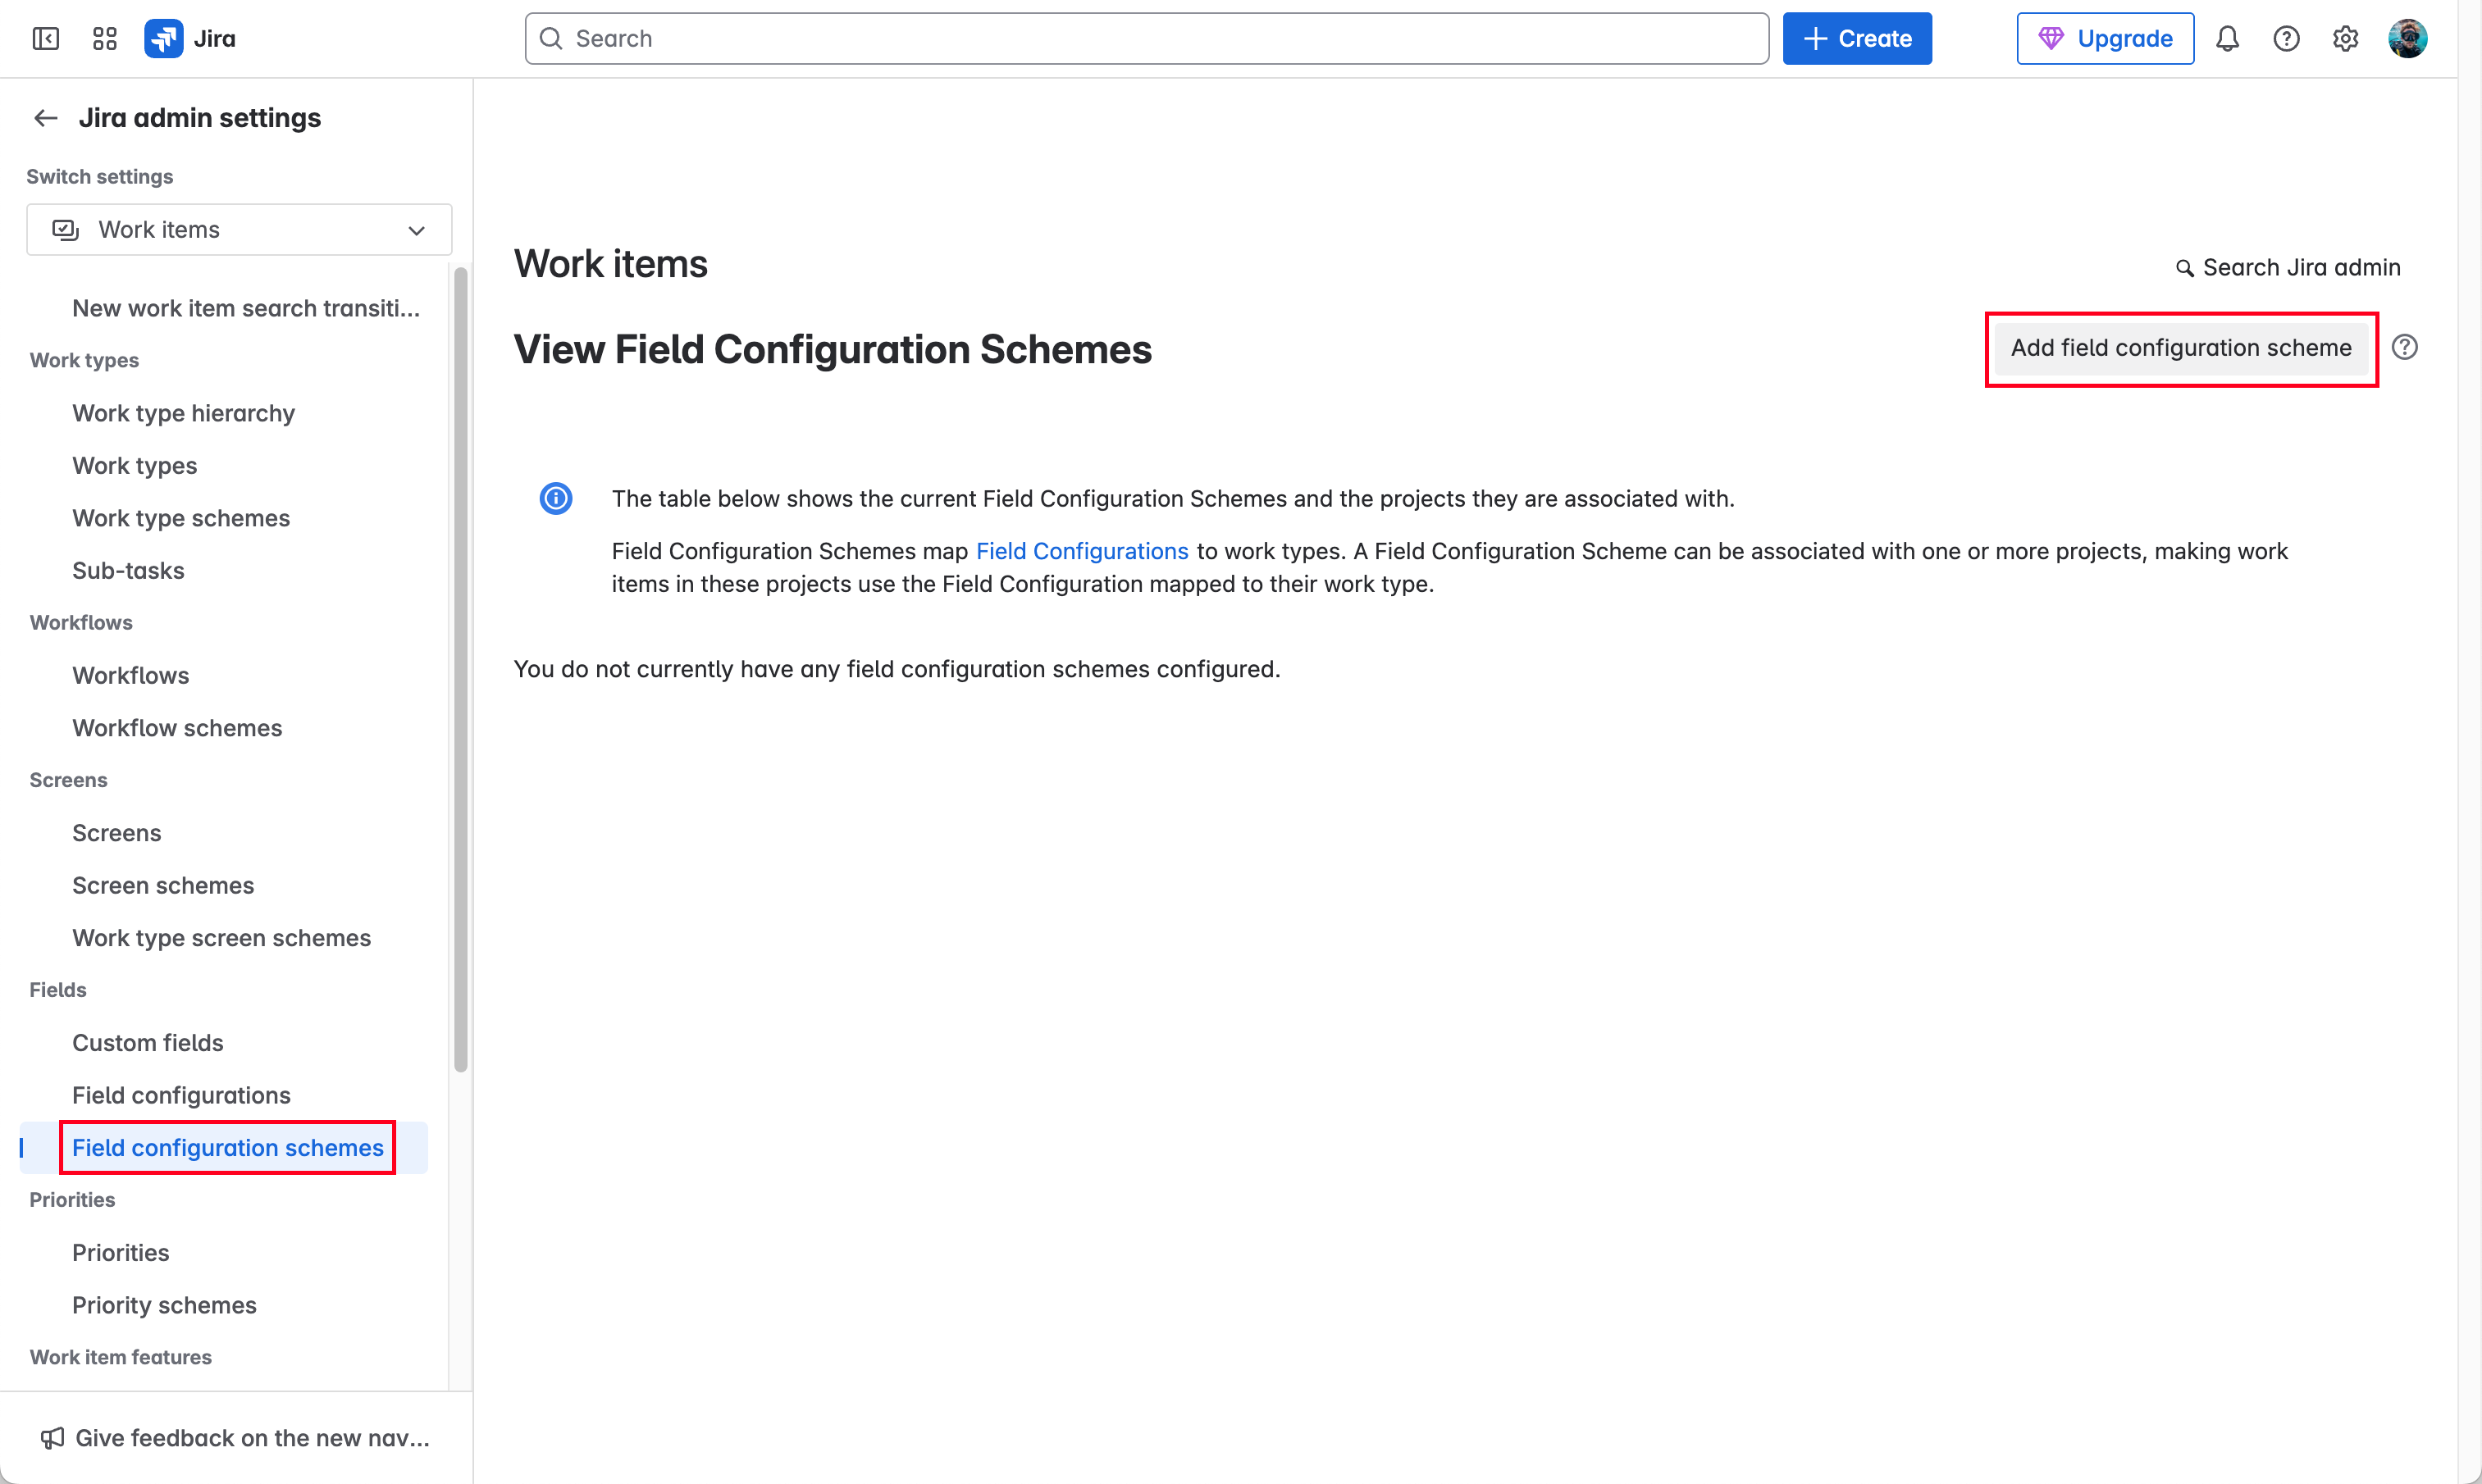Open the Field Configurations link
This screenshot has height=1484, width=2482.
(x=1081, y=551)
